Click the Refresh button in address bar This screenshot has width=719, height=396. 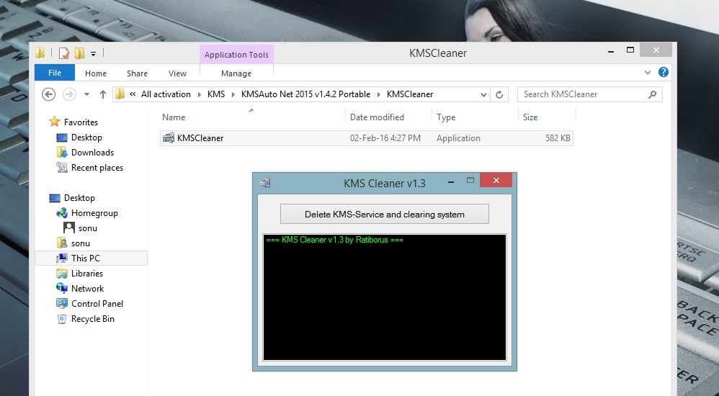(499, 94)
